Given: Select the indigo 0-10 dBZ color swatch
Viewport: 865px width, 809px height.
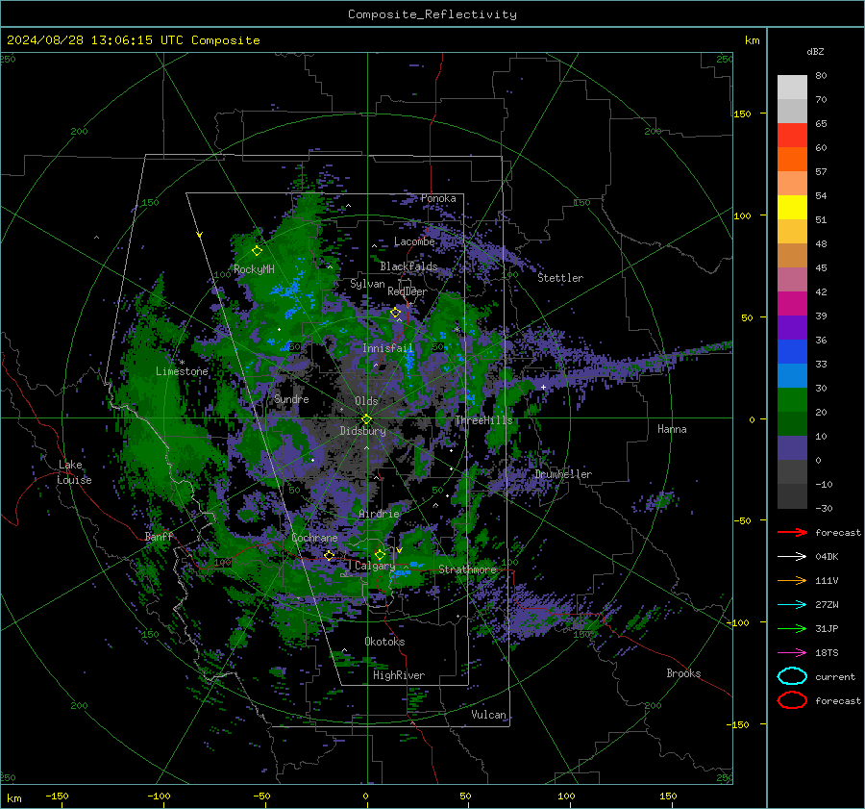Looking at the screenshot, I should point(792,448).
